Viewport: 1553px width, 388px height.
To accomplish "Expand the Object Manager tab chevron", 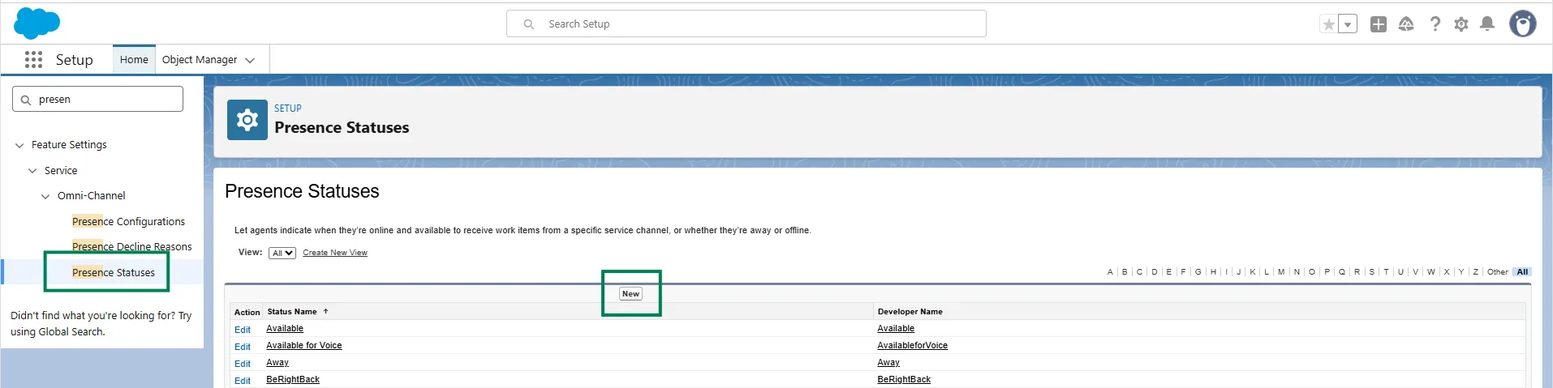I will (250, 60).
